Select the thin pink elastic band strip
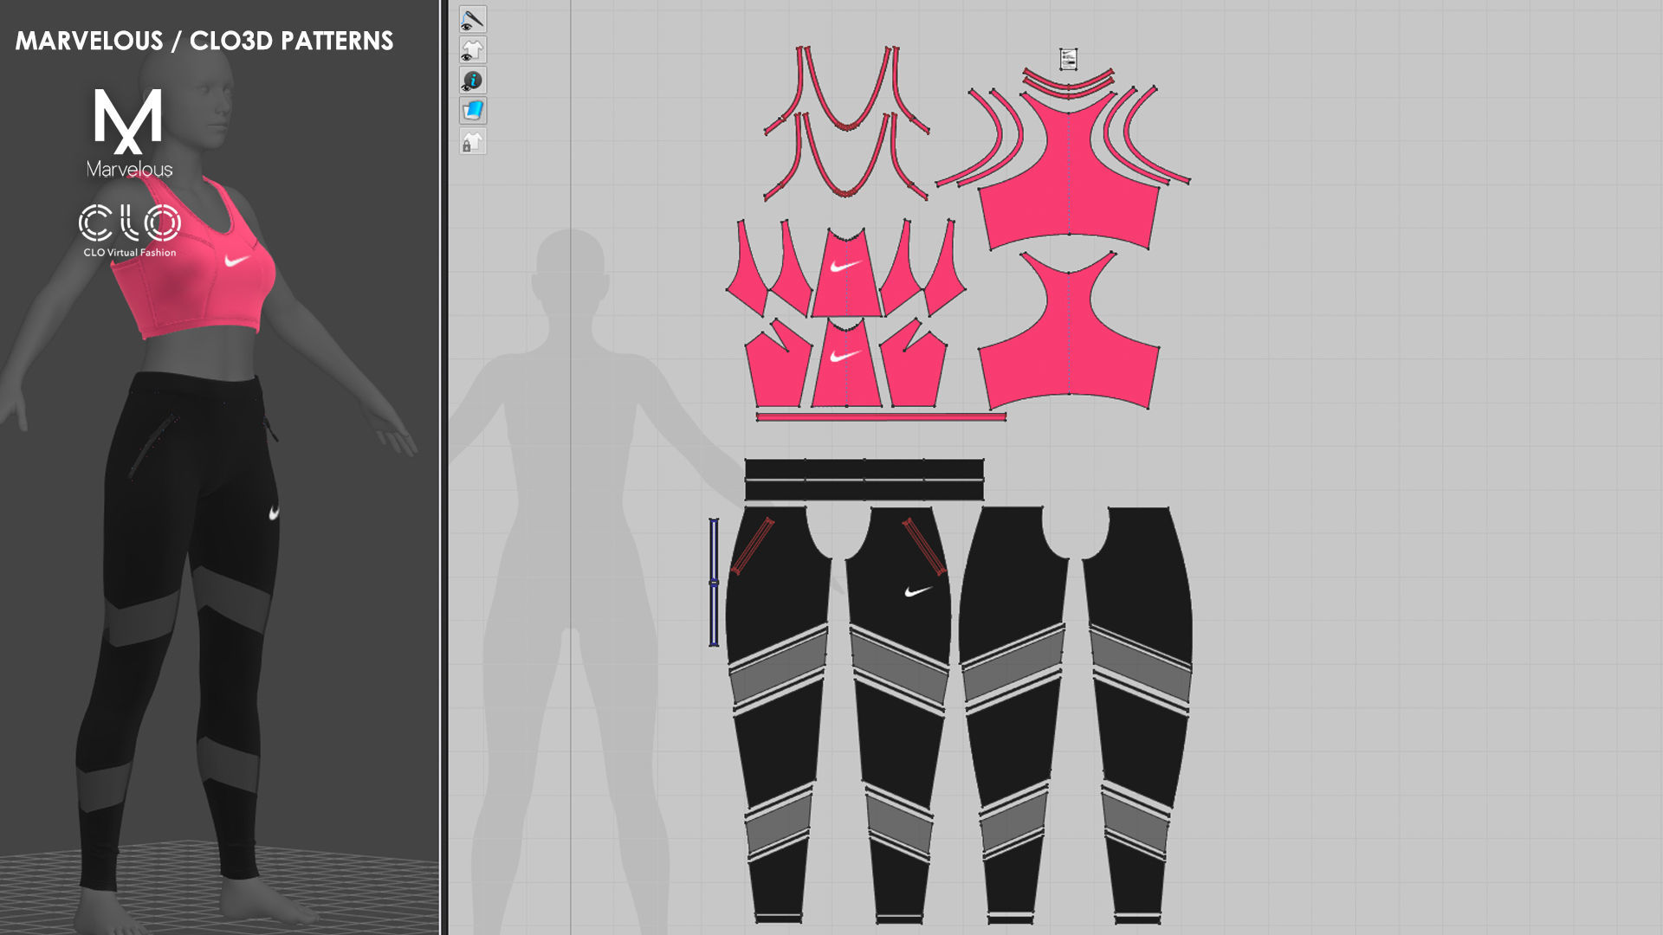The image size is (1663, 935). (881, 416)
